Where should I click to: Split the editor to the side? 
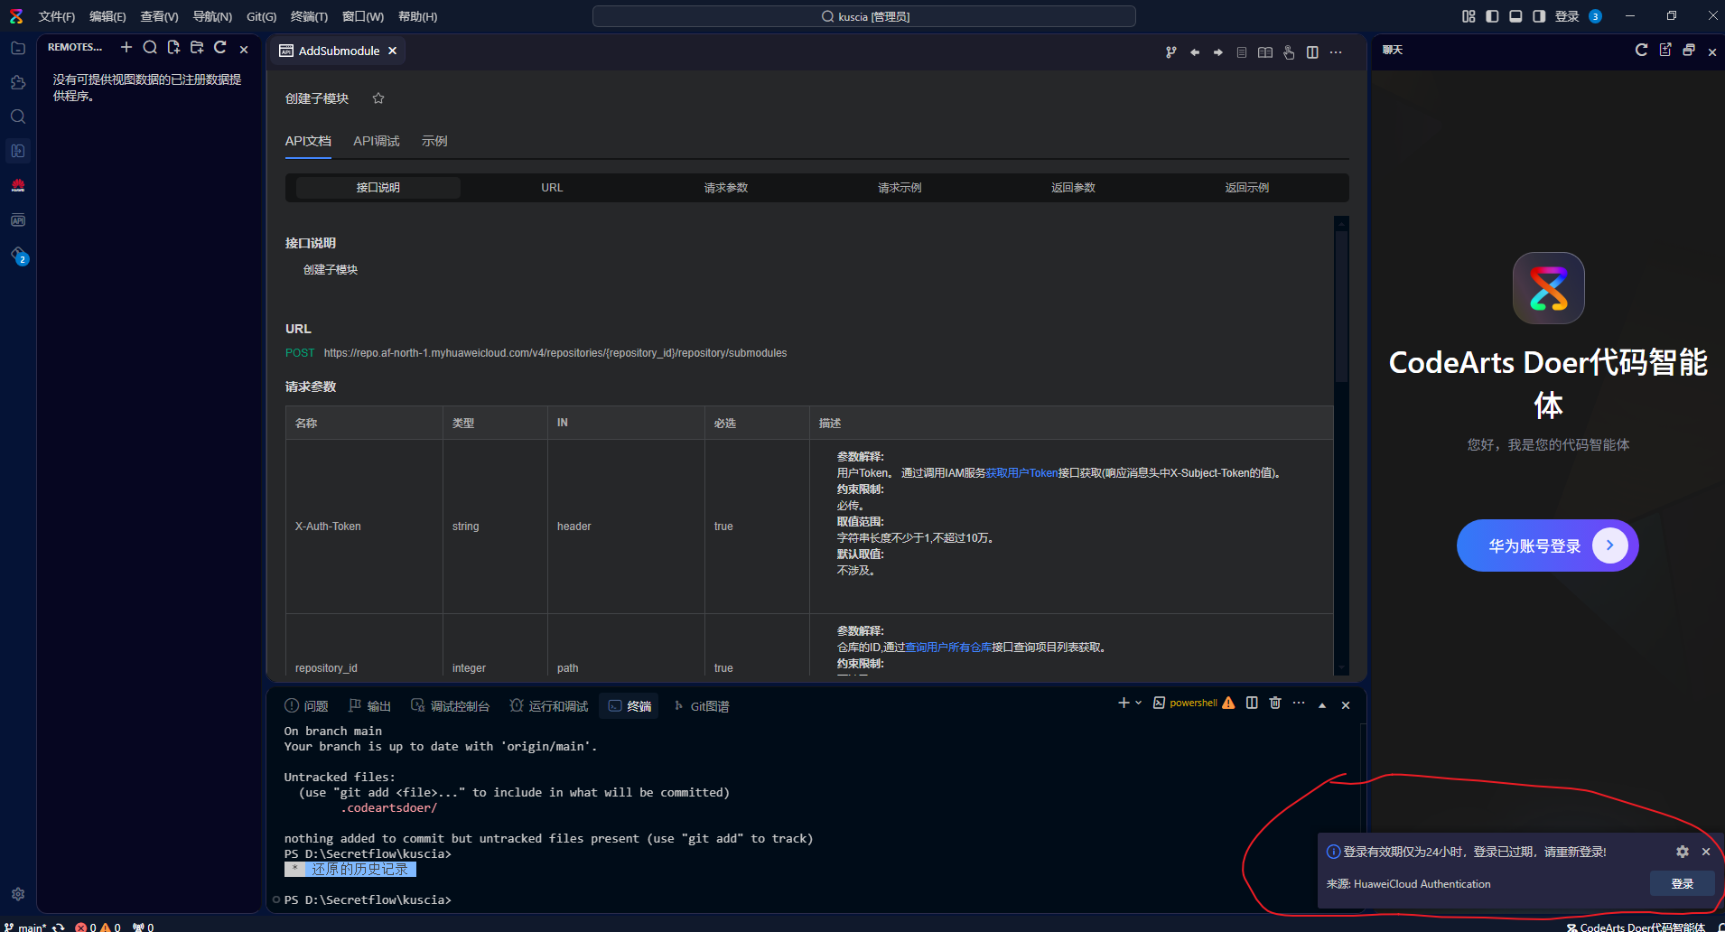click(x=1312, y=52)
